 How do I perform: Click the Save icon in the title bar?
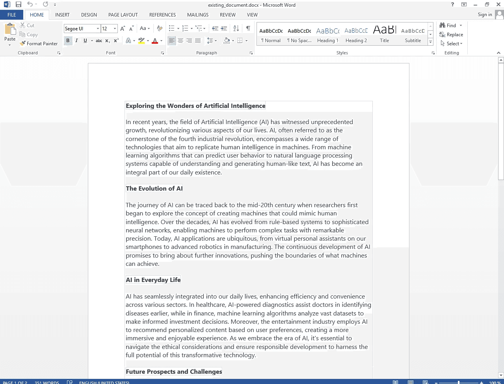pos(18,5)
